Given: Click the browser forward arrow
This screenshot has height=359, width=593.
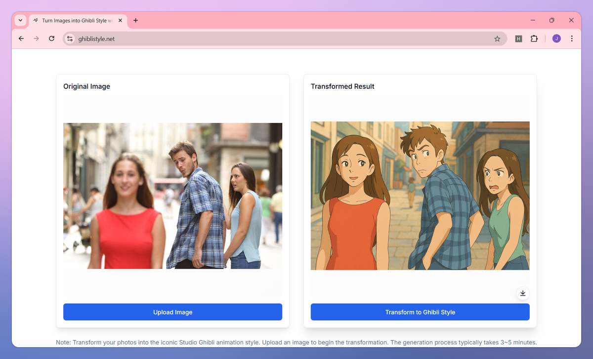Looking at the screenshot, I should pos(36,39).
